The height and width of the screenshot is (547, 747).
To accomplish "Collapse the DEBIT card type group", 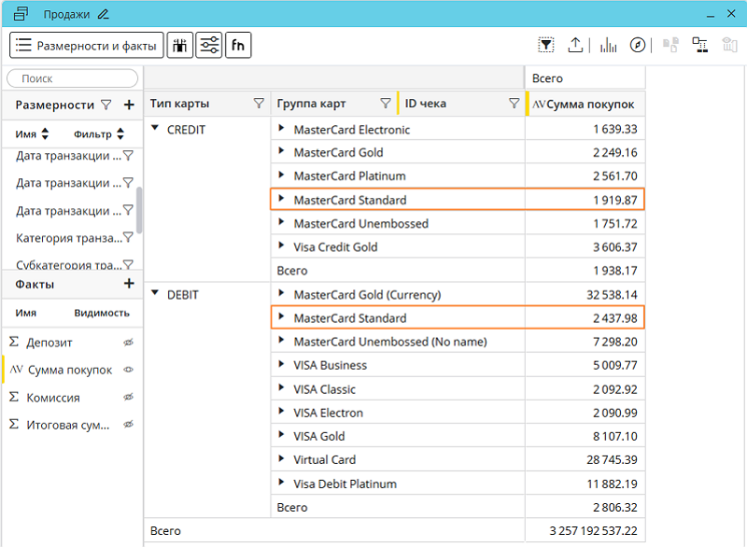I will point(155,294).
